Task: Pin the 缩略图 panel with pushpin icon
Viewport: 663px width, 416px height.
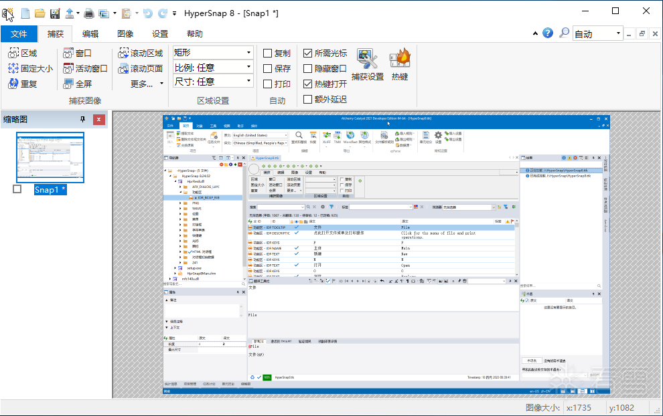Action: (x=83, y=120)
